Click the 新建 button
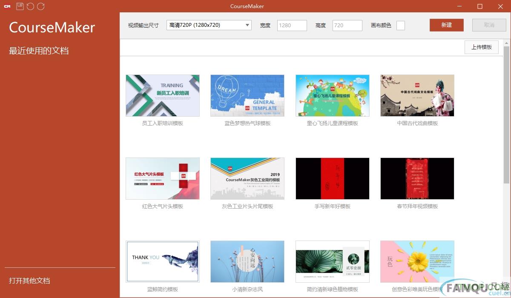Viewport: 511px width, 298px height. click(447, 25)
